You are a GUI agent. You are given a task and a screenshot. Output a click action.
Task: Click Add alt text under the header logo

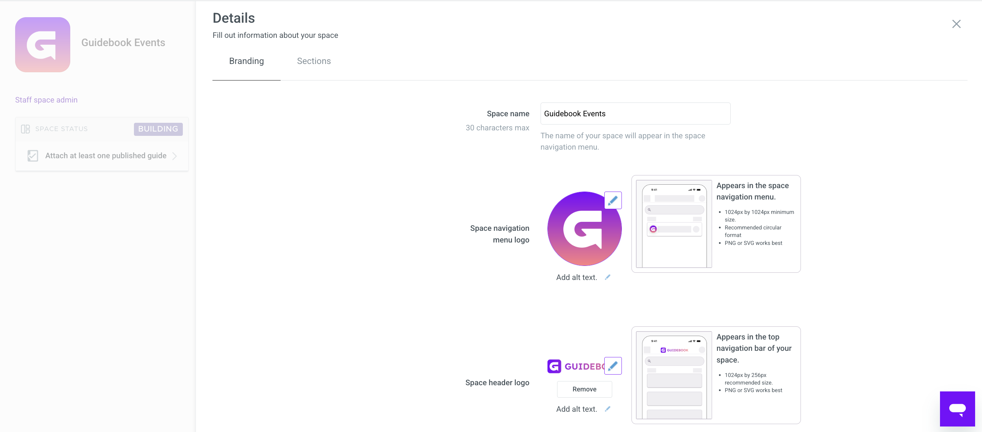pos(576,409)
